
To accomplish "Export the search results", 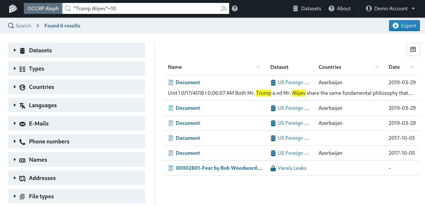I will point(404,26).
